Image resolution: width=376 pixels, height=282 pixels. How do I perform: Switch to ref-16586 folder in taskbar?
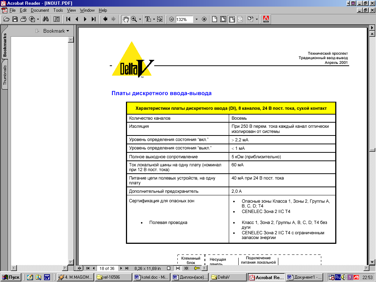click(114, 277)
